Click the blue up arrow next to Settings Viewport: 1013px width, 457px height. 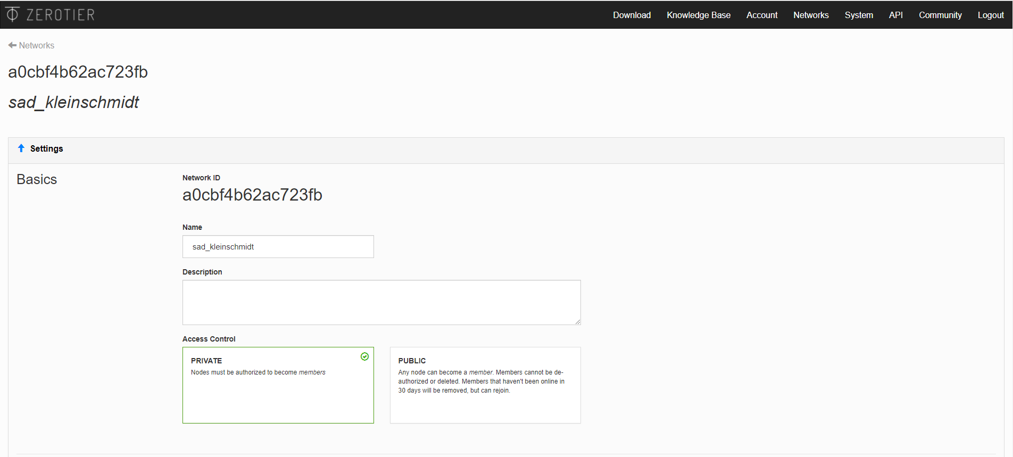click(21, 148)
